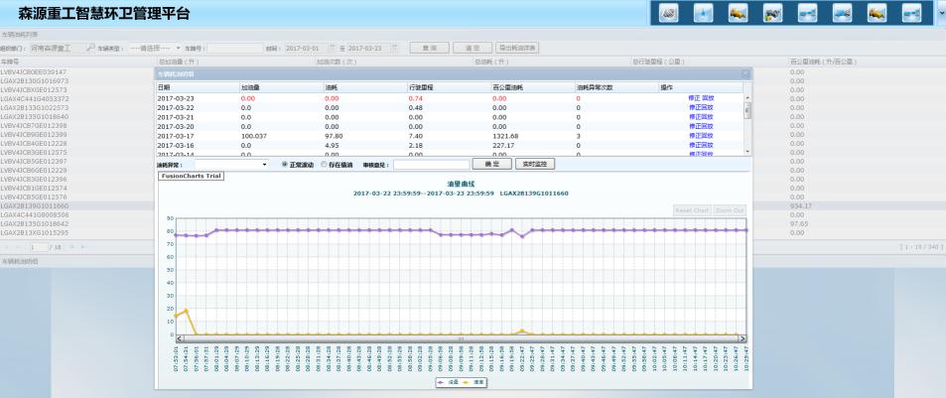Click the 导出耗油详表 button
This screenshot has height=398, width=946.
517,47
